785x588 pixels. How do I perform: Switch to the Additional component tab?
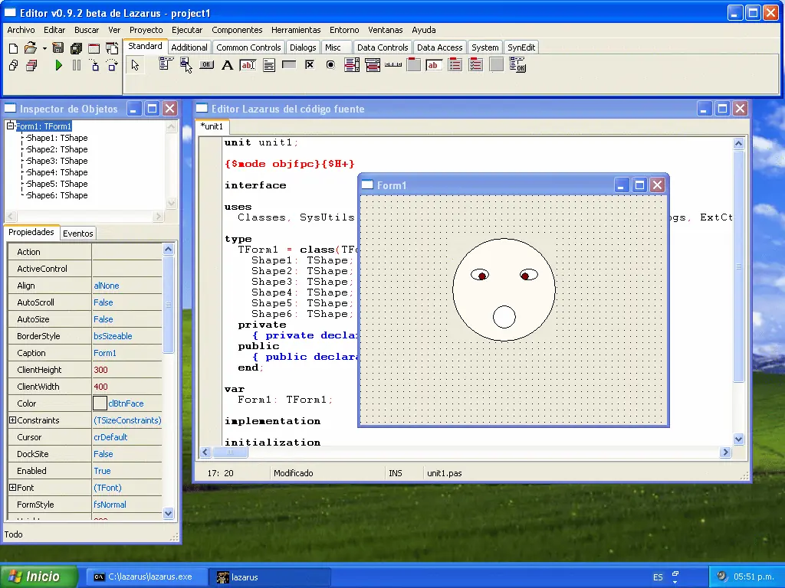(189, 47)
